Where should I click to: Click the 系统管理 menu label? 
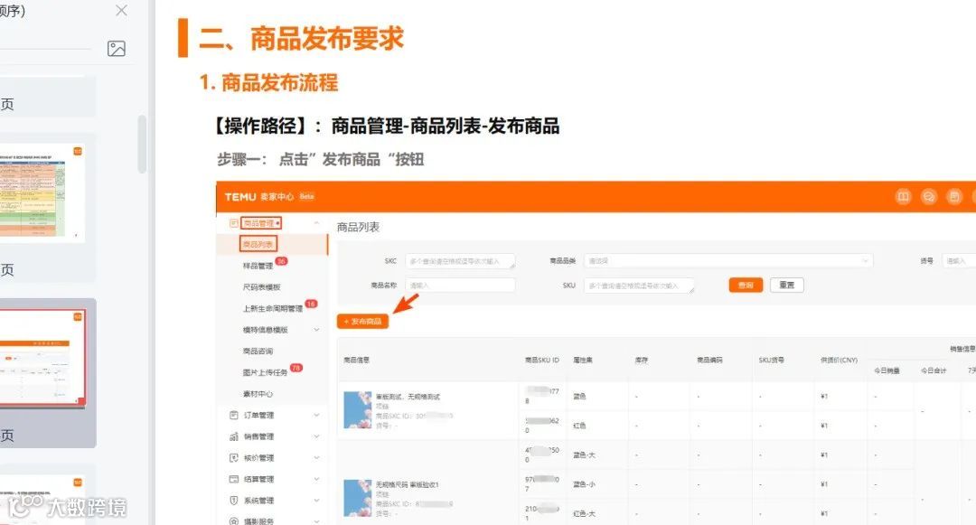[x=259, y=500]
